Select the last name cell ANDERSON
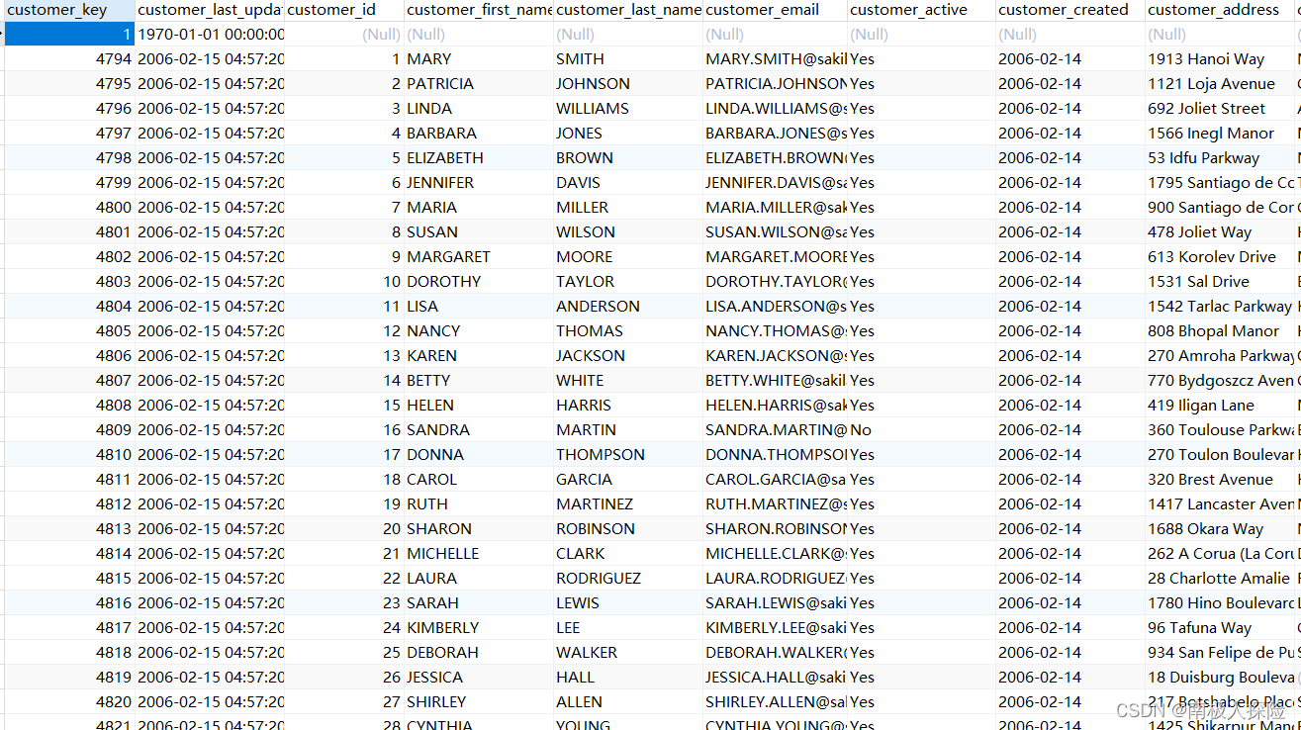The height and width of the screenshot is (730, 1301). (x=628, y=306)
